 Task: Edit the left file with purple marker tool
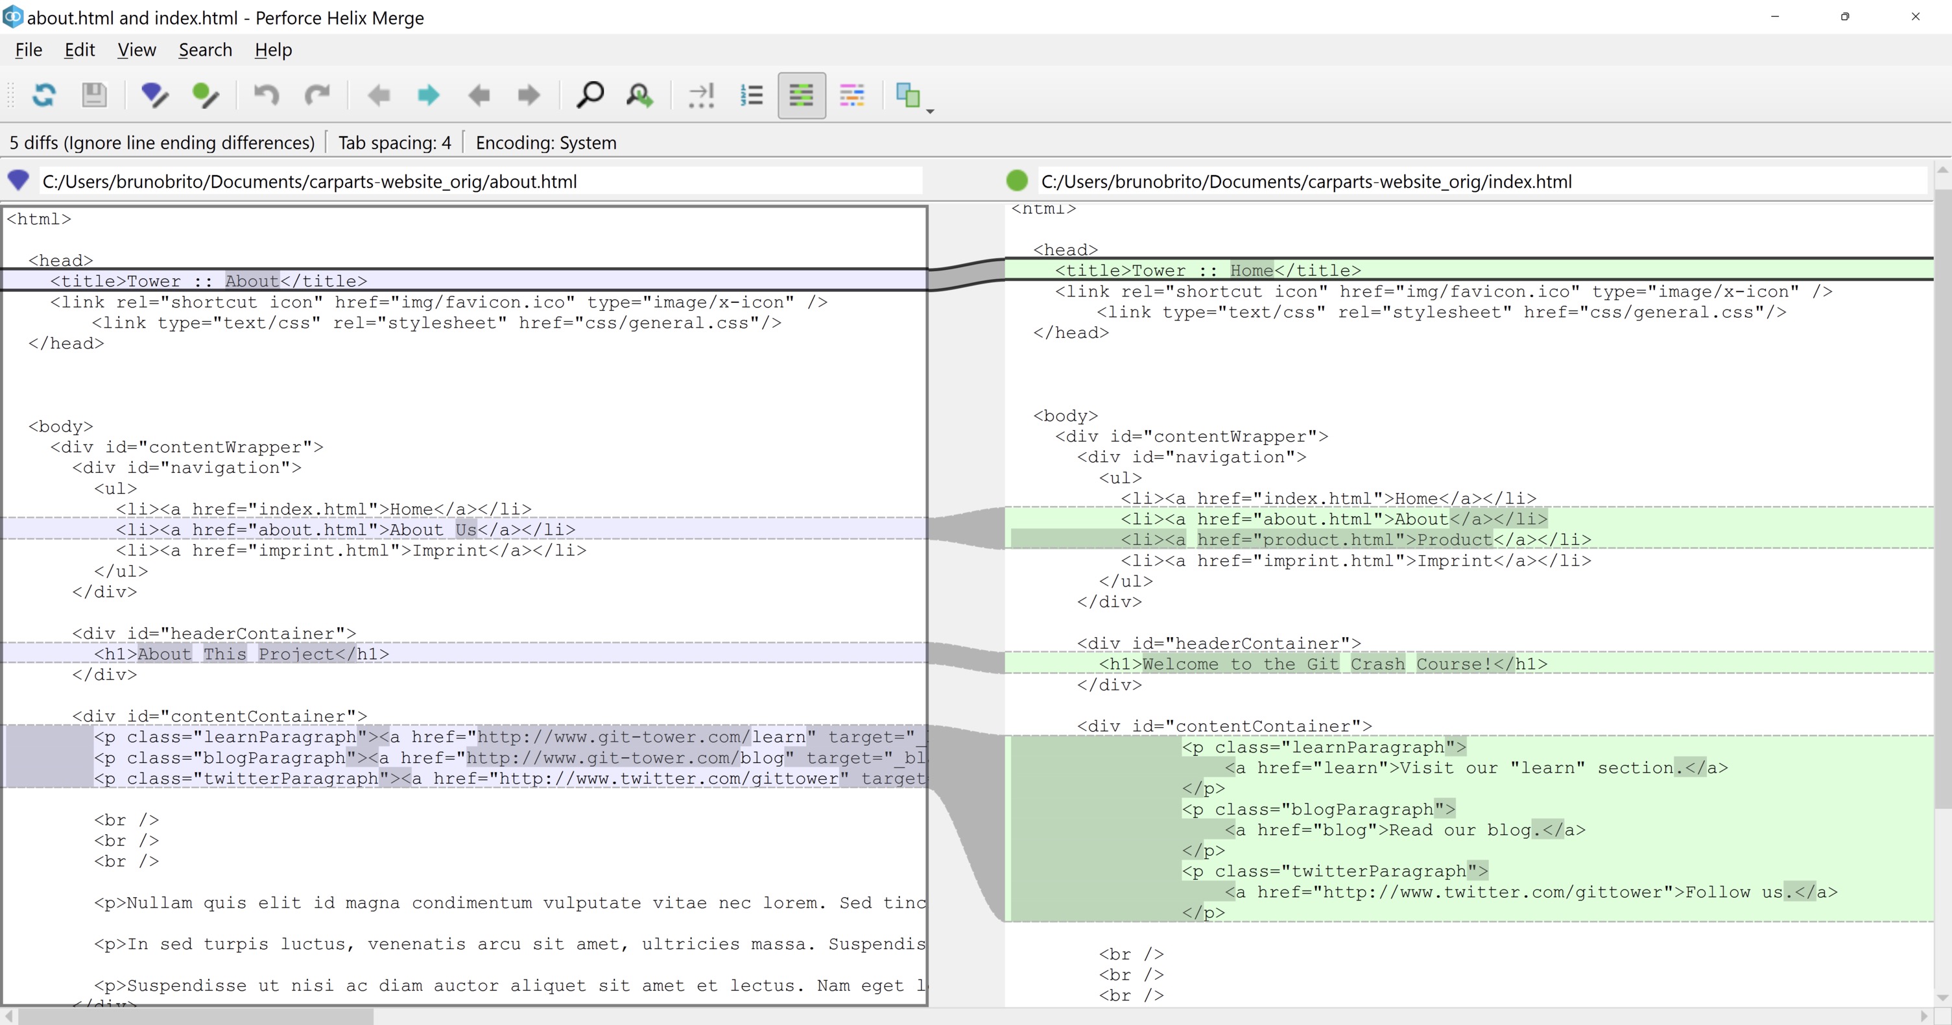154,95
